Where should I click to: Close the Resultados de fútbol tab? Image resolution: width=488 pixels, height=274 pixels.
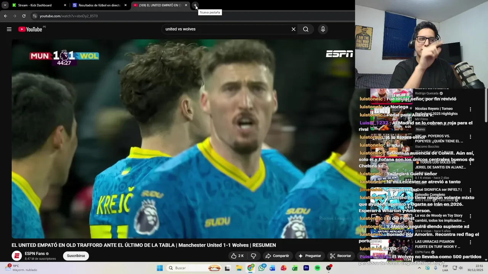[x=125, y=5]
